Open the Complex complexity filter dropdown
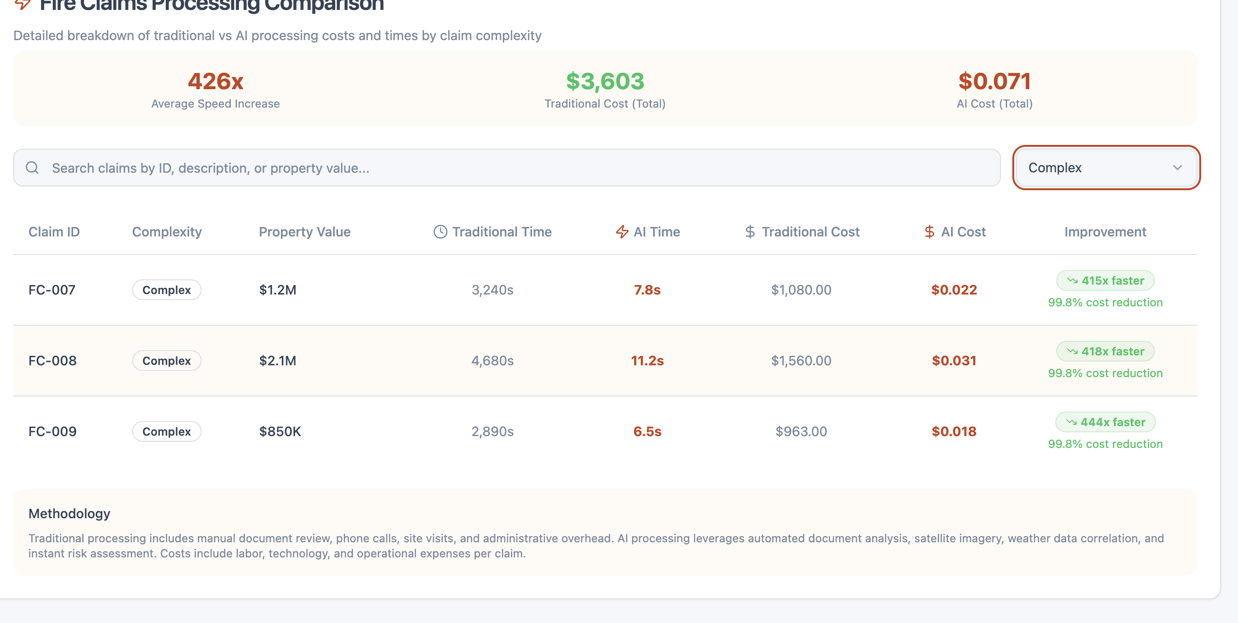The height and width of the screenshot is (623, 1238). (x=1105, y=168)
